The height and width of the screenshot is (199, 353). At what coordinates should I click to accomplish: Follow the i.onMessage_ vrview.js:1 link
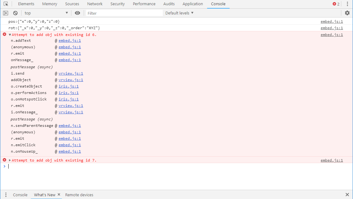tap(71, 112)
